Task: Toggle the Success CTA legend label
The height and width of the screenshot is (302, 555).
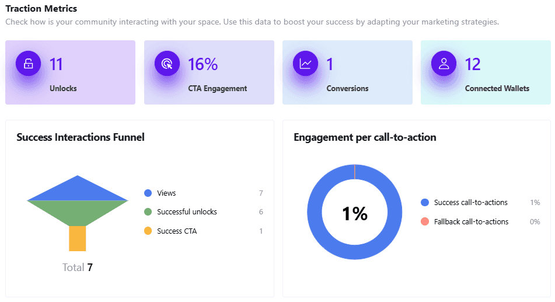Action: click(x=177, y=231)
